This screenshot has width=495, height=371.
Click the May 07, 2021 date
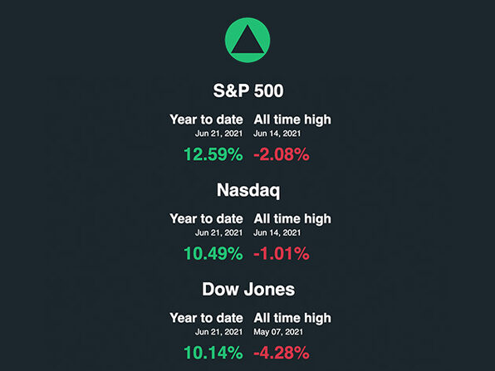click(278, 332)
